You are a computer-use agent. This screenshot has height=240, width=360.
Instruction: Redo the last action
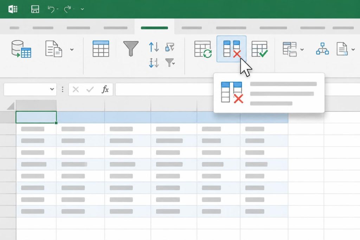(67, 9)
